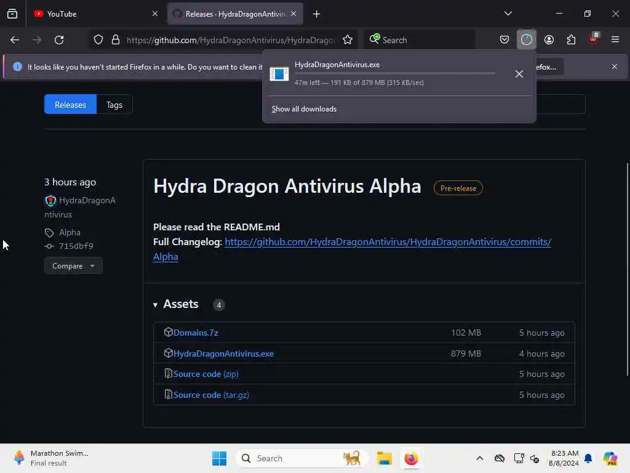Screen dimensions: 630x473
Task: Click the Source code zip file icon
Action: [x=169, y=374]
